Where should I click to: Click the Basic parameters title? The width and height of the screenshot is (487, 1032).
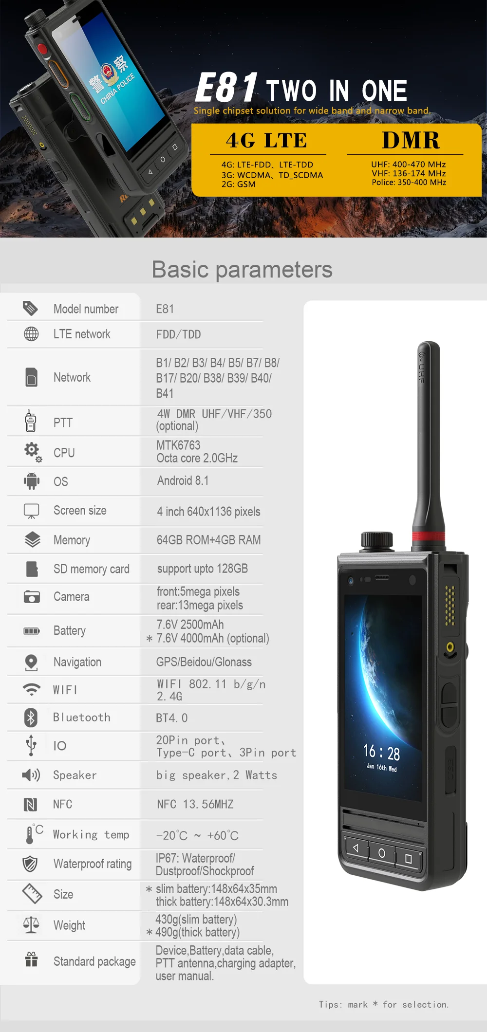(x=242, y=269)
